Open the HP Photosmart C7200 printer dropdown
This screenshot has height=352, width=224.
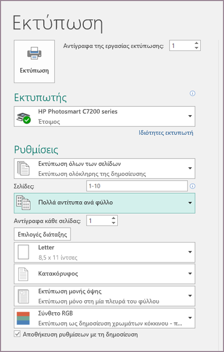pos(190,116)
